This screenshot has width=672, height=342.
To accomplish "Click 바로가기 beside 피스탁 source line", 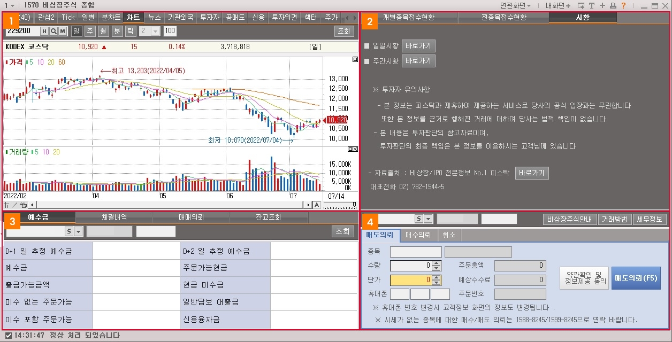I will coord(532,173).
